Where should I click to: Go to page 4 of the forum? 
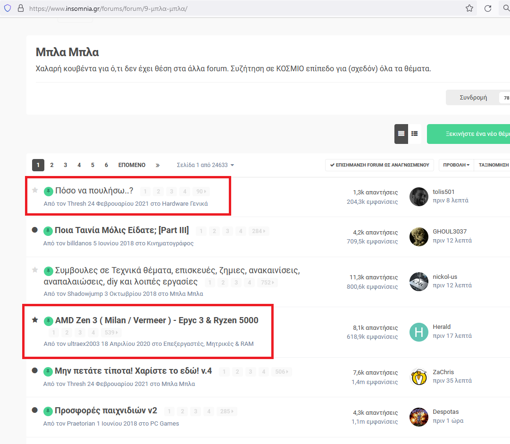[x=79, y=165]
